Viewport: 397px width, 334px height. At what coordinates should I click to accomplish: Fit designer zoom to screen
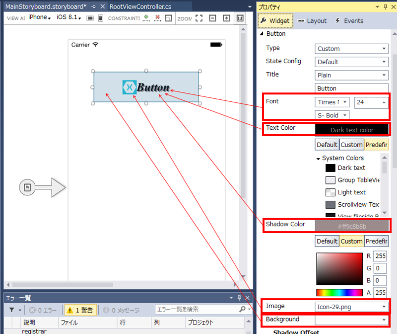tap(199, 18)
